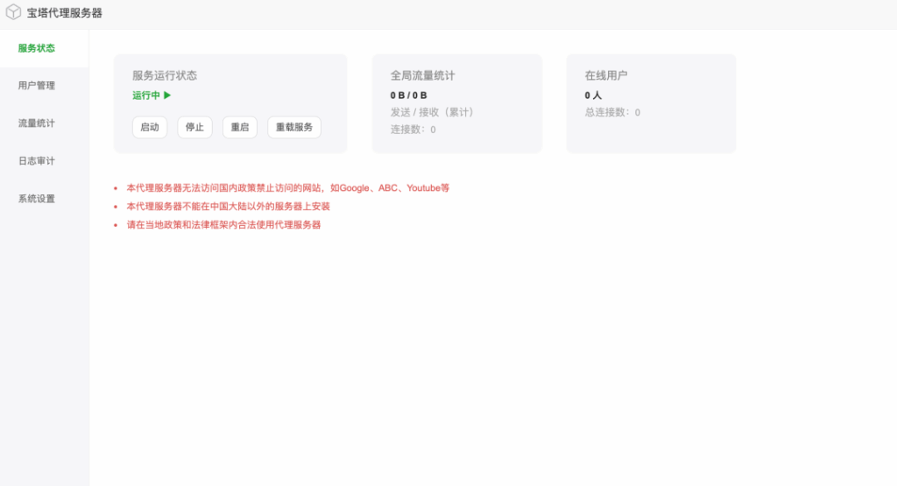Click the cube logo icon in header

(x=13, y=13)
